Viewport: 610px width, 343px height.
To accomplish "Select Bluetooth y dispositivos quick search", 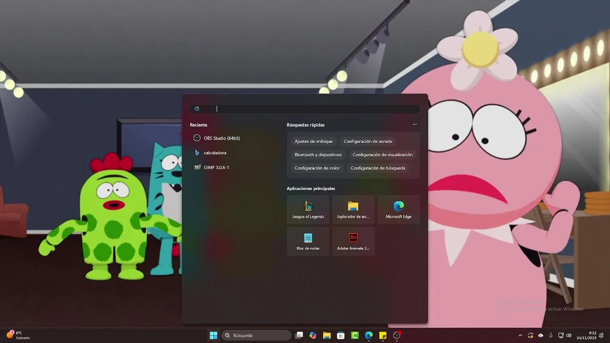I will [x=318, y=155].
